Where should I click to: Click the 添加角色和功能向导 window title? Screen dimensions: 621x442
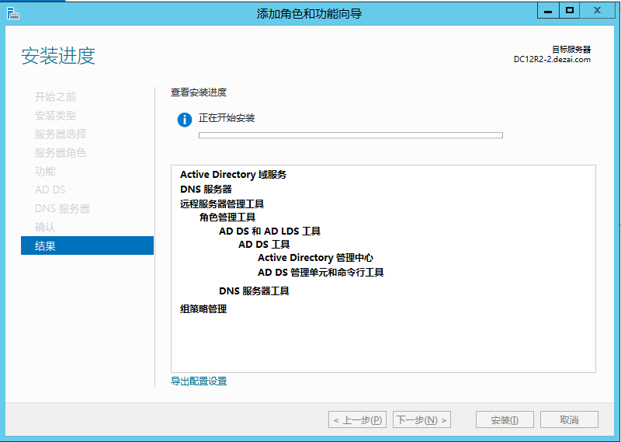309,14
